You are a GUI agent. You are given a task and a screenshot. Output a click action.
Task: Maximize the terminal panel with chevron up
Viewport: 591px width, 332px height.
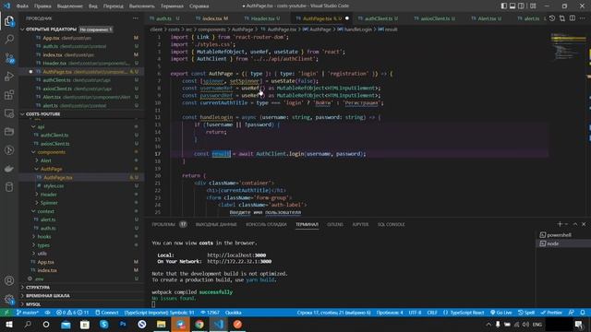tap(575, 224)
